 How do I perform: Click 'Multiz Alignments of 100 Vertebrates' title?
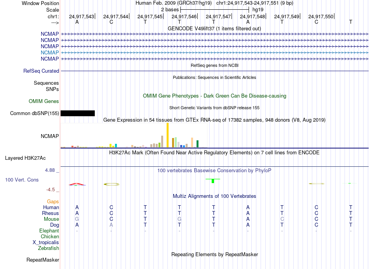[214, 196]
